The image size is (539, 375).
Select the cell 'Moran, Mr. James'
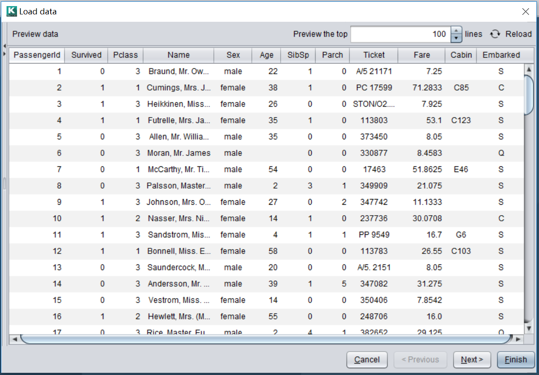click(179, 153)
